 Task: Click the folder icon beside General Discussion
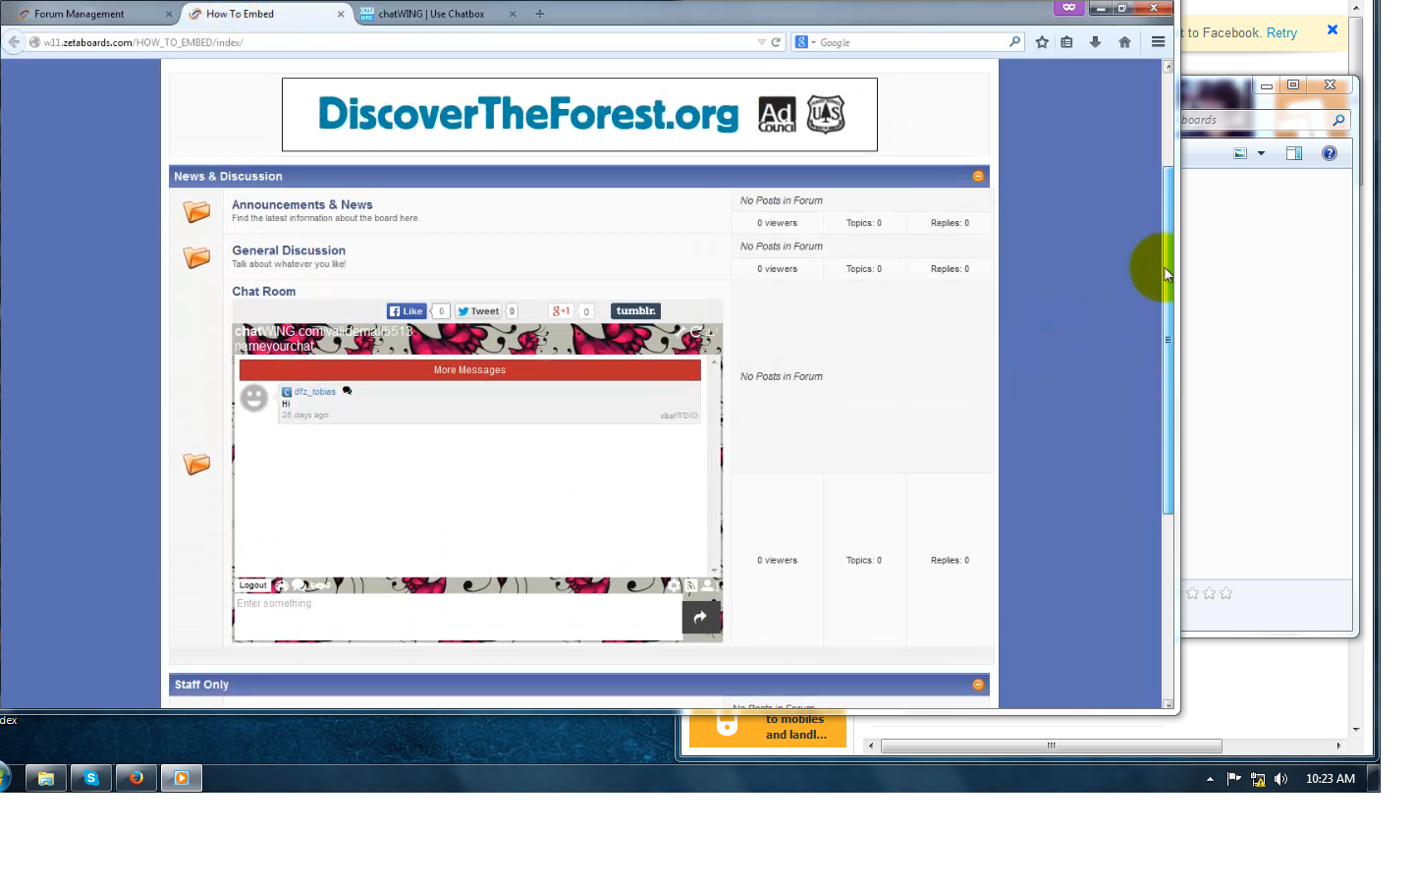(x=196, y=257)
